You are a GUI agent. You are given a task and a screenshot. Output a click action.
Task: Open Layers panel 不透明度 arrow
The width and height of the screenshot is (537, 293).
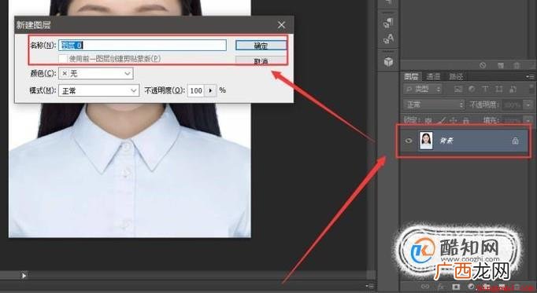click(x=528, y=104)
